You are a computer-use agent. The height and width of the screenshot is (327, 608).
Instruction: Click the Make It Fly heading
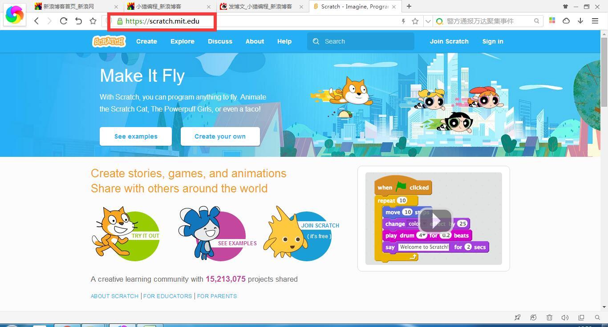142,76
